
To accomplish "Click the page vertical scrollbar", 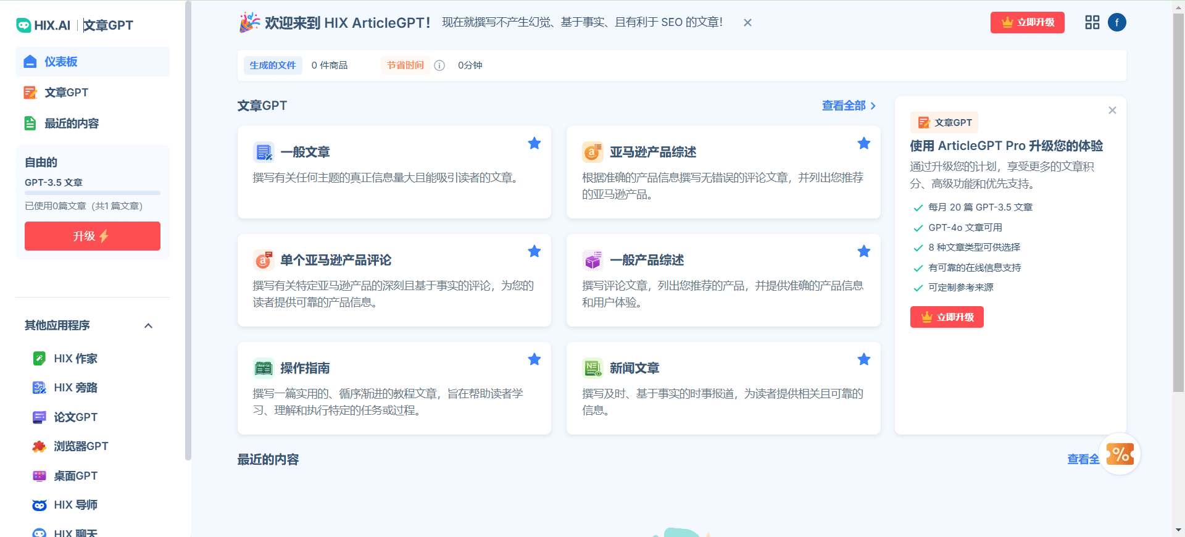I will coord(1178,204).
